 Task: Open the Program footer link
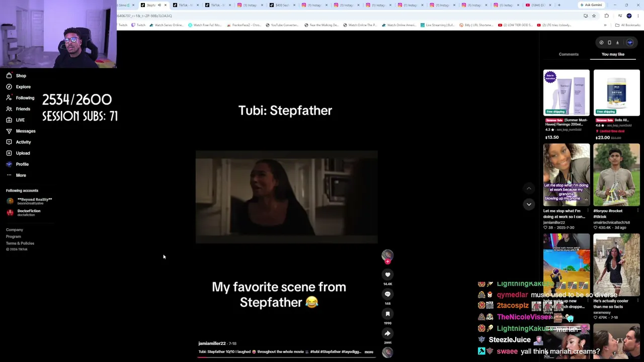14,236
